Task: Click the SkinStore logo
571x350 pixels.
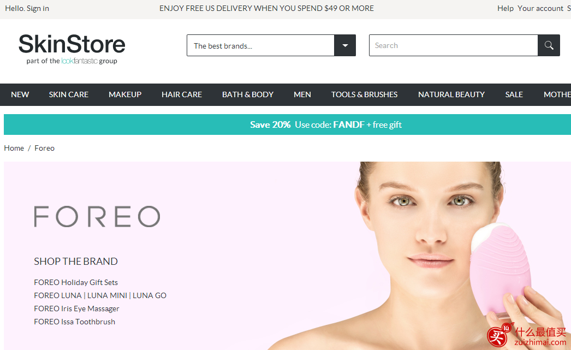Action: (72, 49)
